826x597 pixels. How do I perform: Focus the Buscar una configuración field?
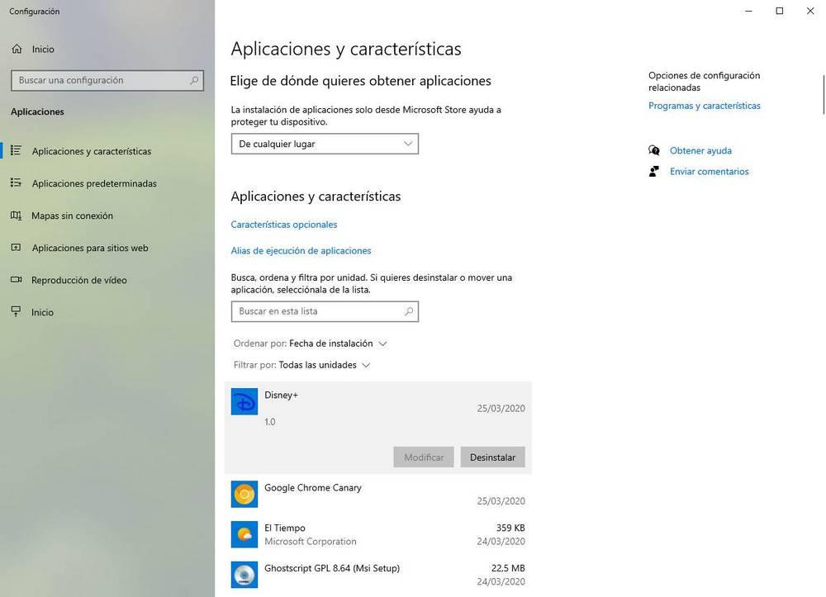(107, 81)
